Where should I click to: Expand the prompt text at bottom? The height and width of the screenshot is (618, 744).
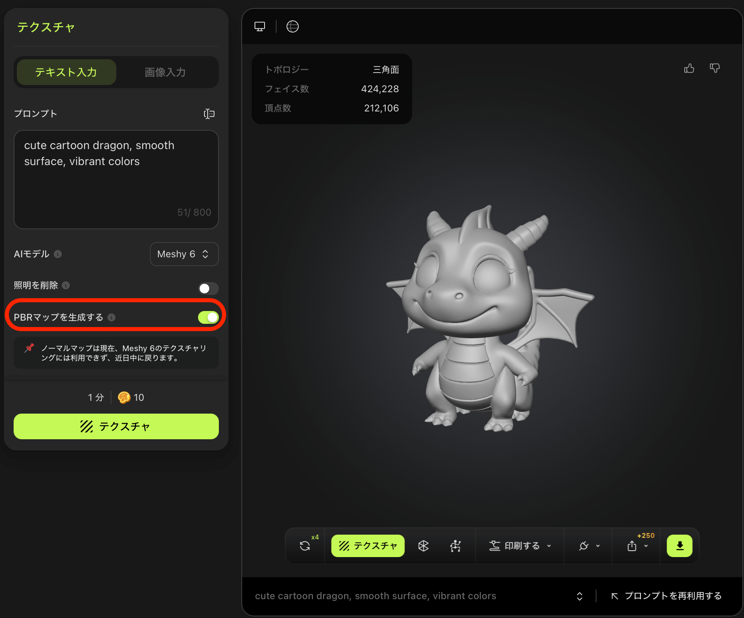point(580,596)
